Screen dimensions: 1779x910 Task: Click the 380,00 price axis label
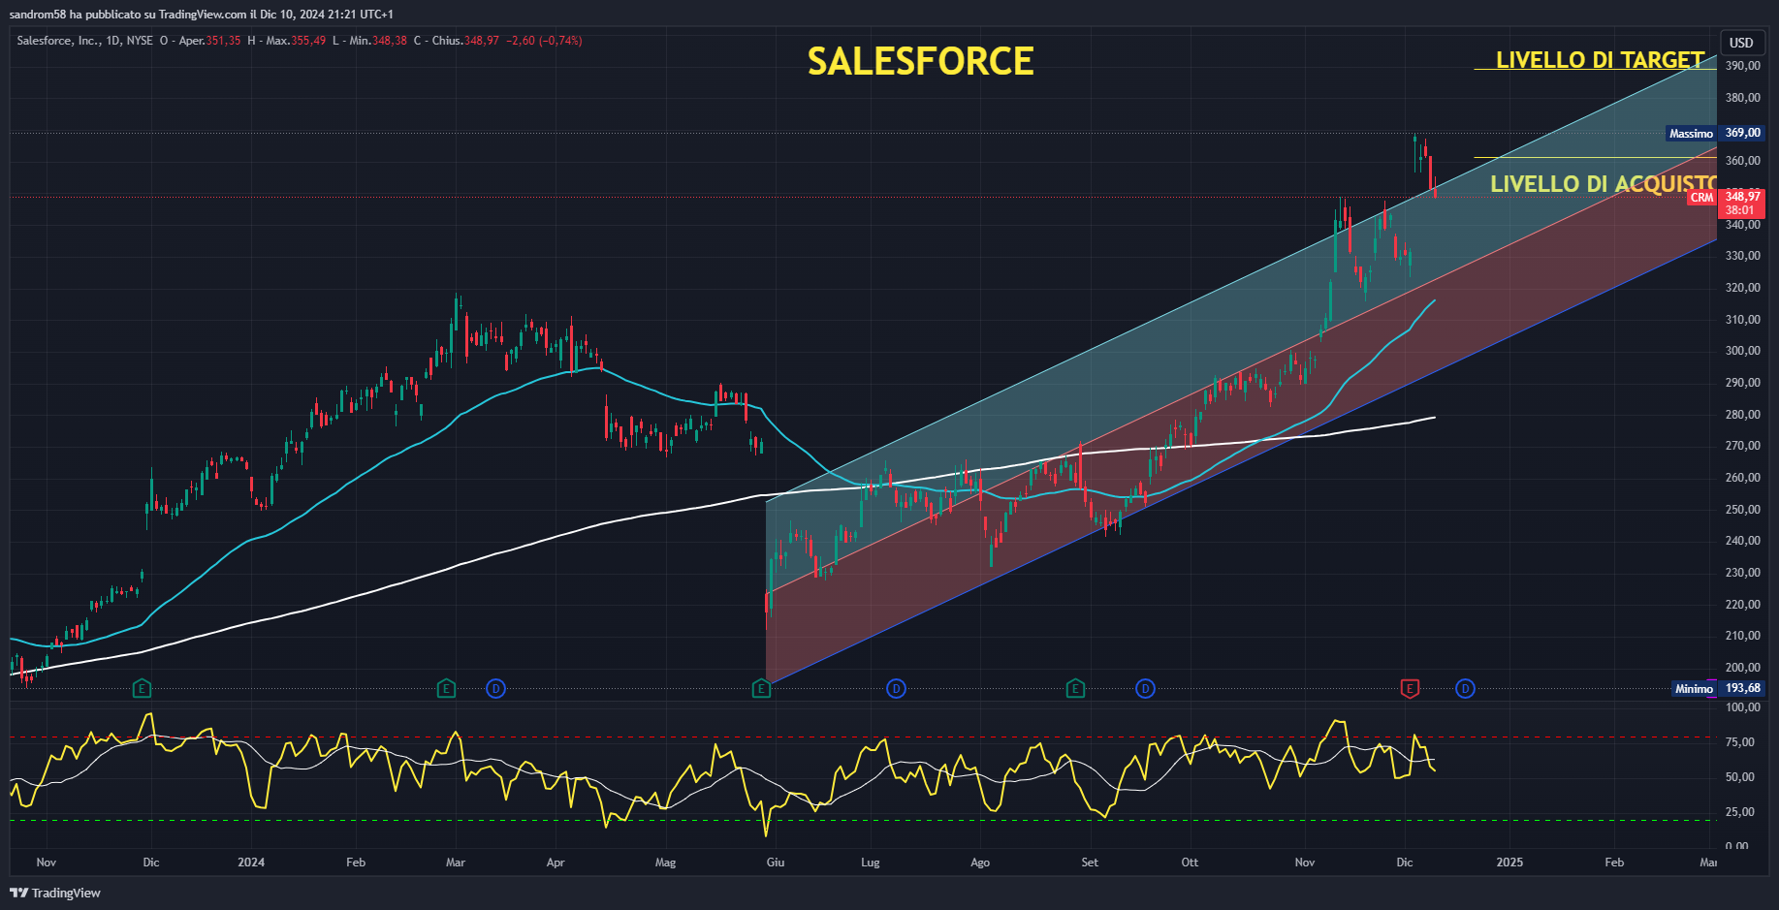coord(1742,98)
